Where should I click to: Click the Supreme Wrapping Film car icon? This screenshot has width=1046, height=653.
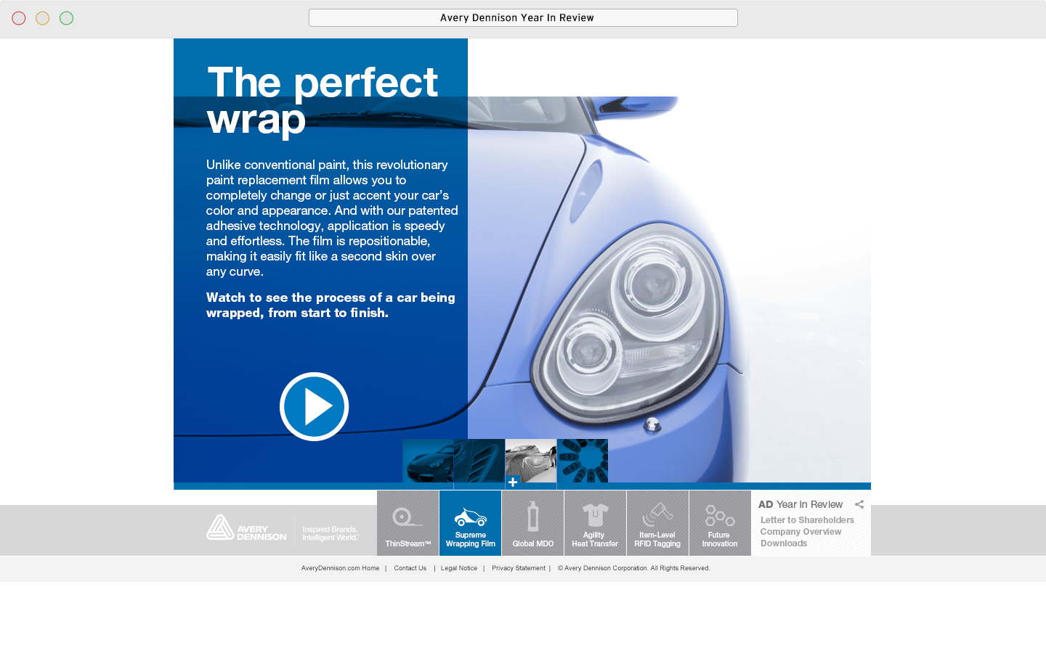click(470, 519)
